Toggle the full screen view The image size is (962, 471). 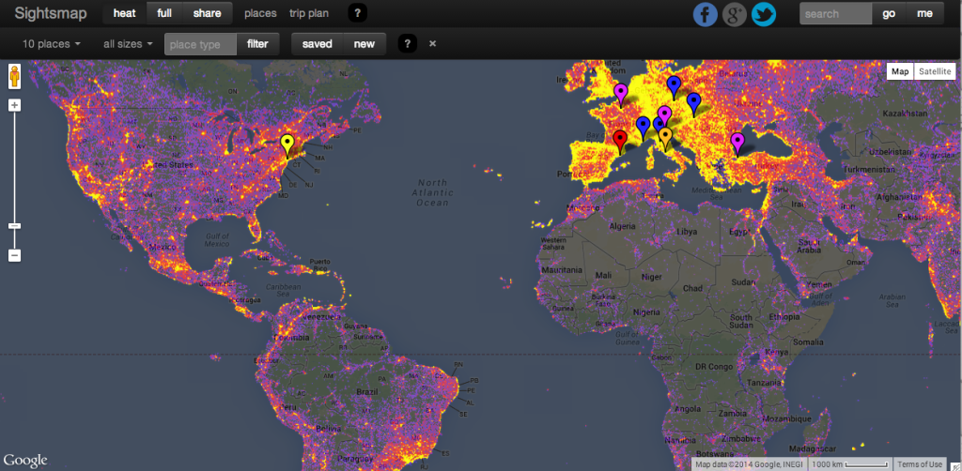pyautogui.click(x=164, y=13)
